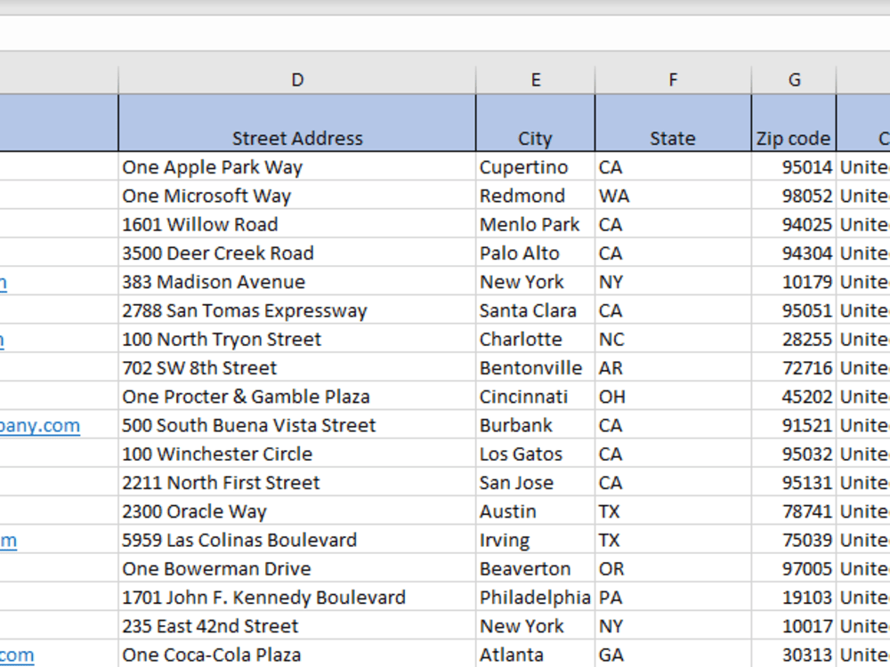
Task: Select cell One Bowerman Drive
Action: [297, 567]
